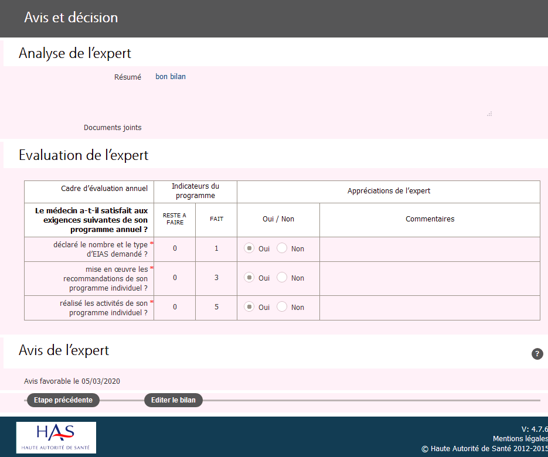Open the help question mark icon
Screen dimensions: 548x457
pos(537,354)
